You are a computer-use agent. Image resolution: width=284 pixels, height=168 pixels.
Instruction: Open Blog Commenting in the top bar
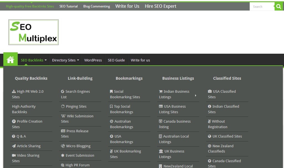[x=97, y=6]
